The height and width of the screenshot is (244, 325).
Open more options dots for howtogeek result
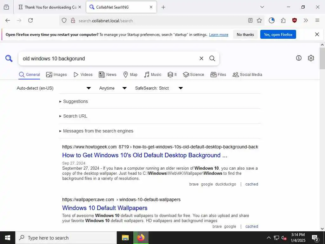click(241, 184)
